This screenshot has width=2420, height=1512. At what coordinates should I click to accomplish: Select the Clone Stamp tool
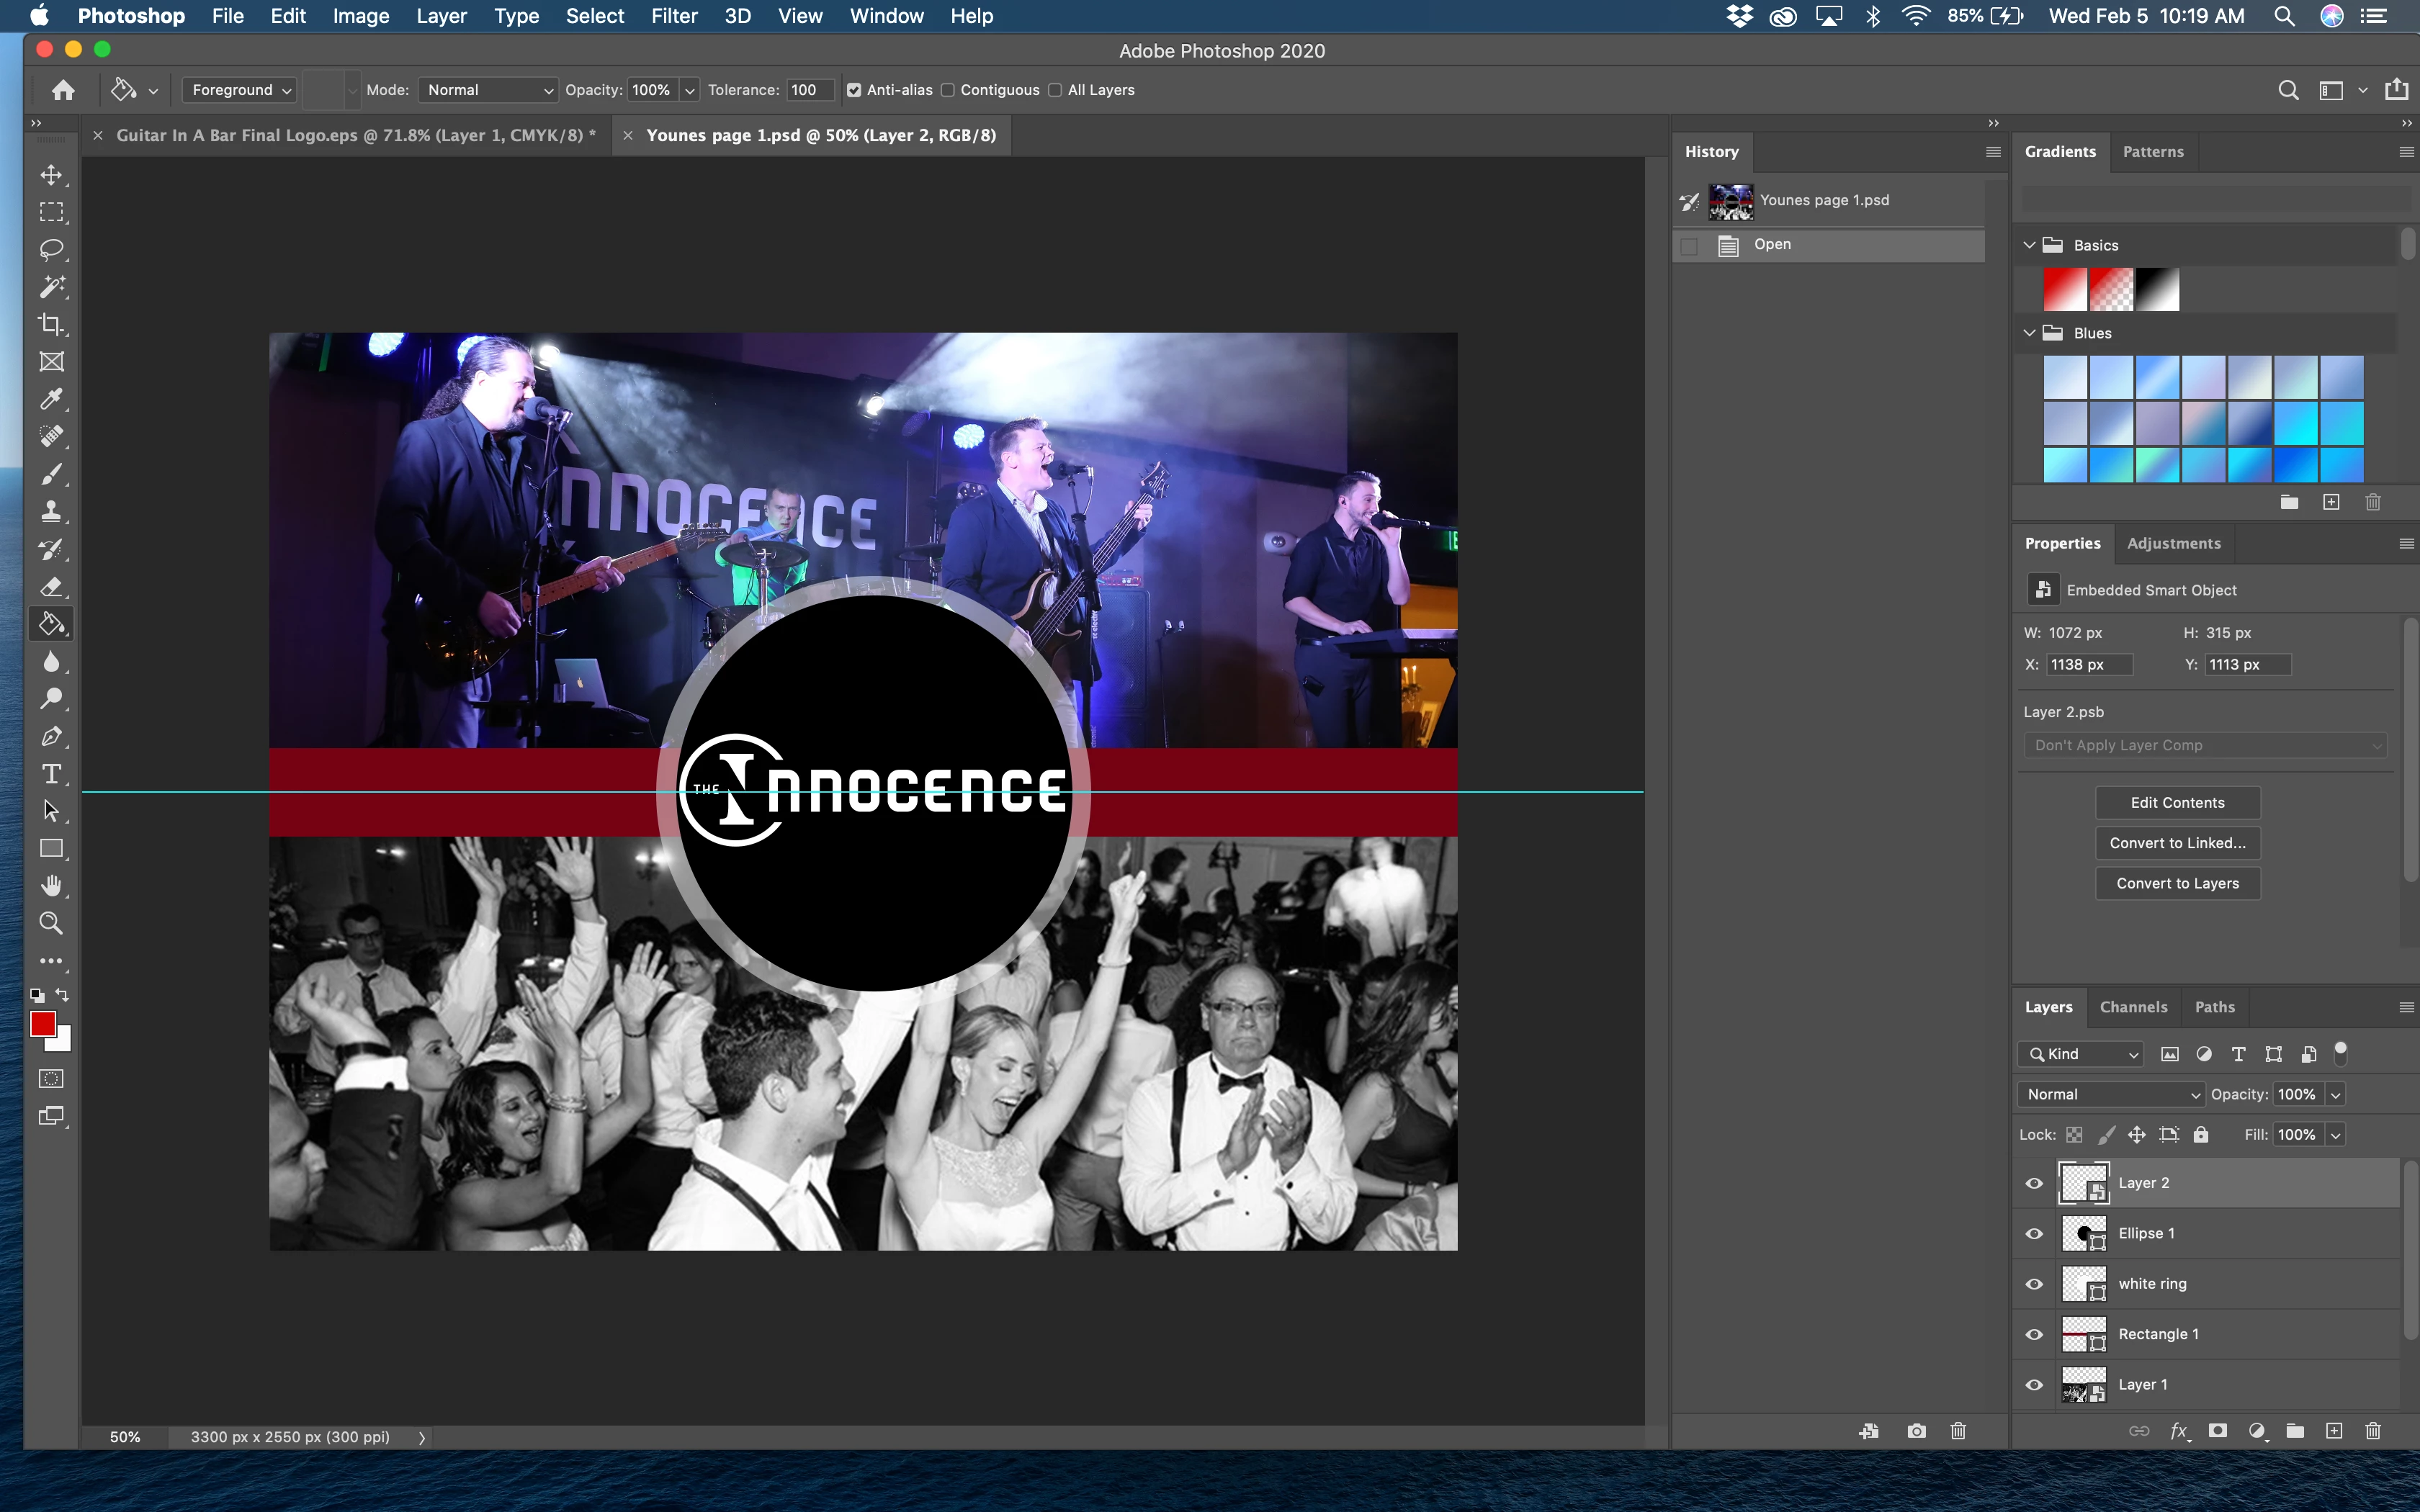pos(51,512)
